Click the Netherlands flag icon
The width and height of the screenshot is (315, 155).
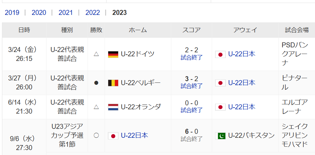click(x=113, y=107)
